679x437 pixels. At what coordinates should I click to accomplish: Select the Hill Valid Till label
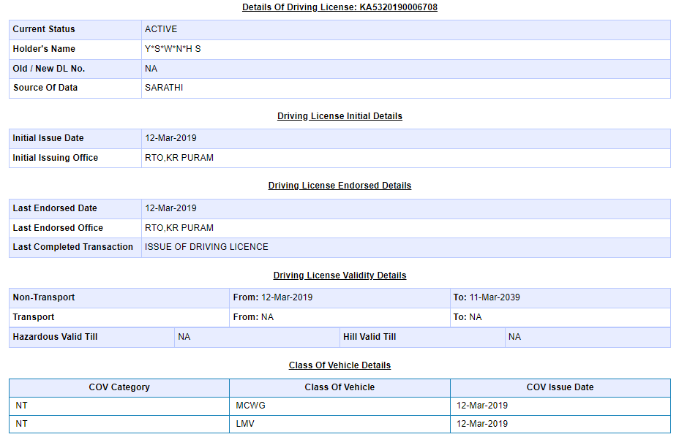coord(369,337)
